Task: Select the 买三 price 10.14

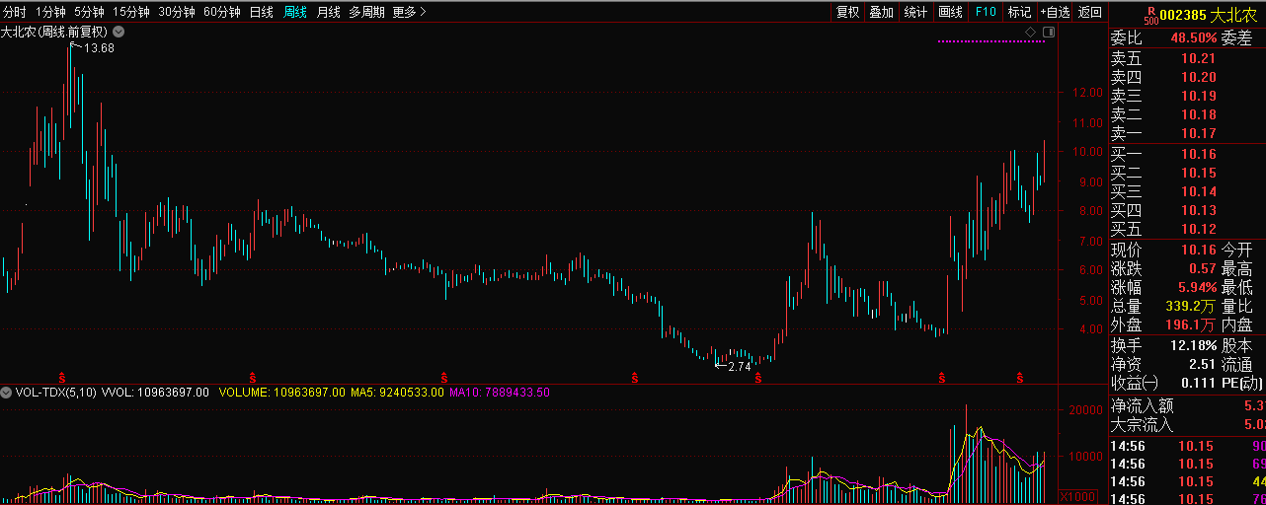Action: (1198, 191)
